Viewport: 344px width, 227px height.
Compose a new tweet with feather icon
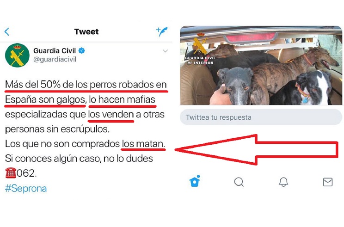pyautogui.click(x=162, y=31)
